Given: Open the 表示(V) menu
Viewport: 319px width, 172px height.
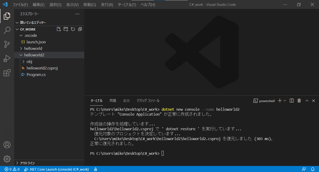Looking at the screenshot, I should click(x=72, y=5).
